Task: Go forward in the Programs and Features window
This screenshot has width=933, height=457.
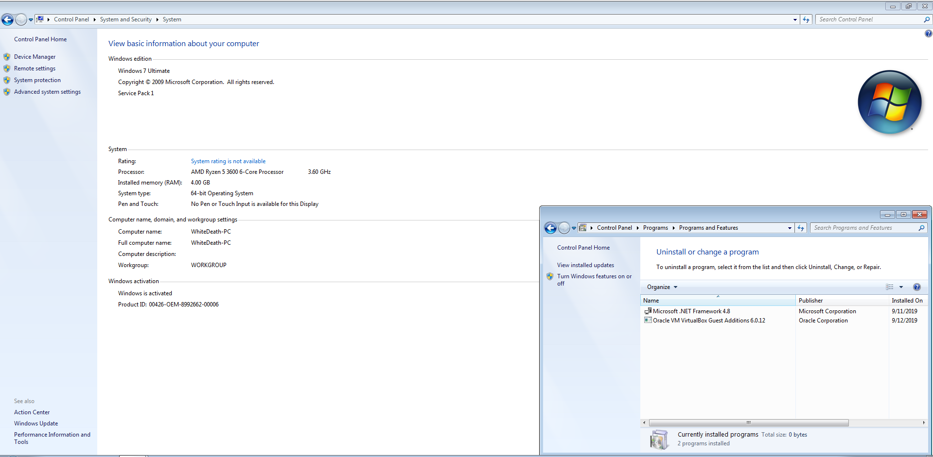Action: click(x=564, y=228)
